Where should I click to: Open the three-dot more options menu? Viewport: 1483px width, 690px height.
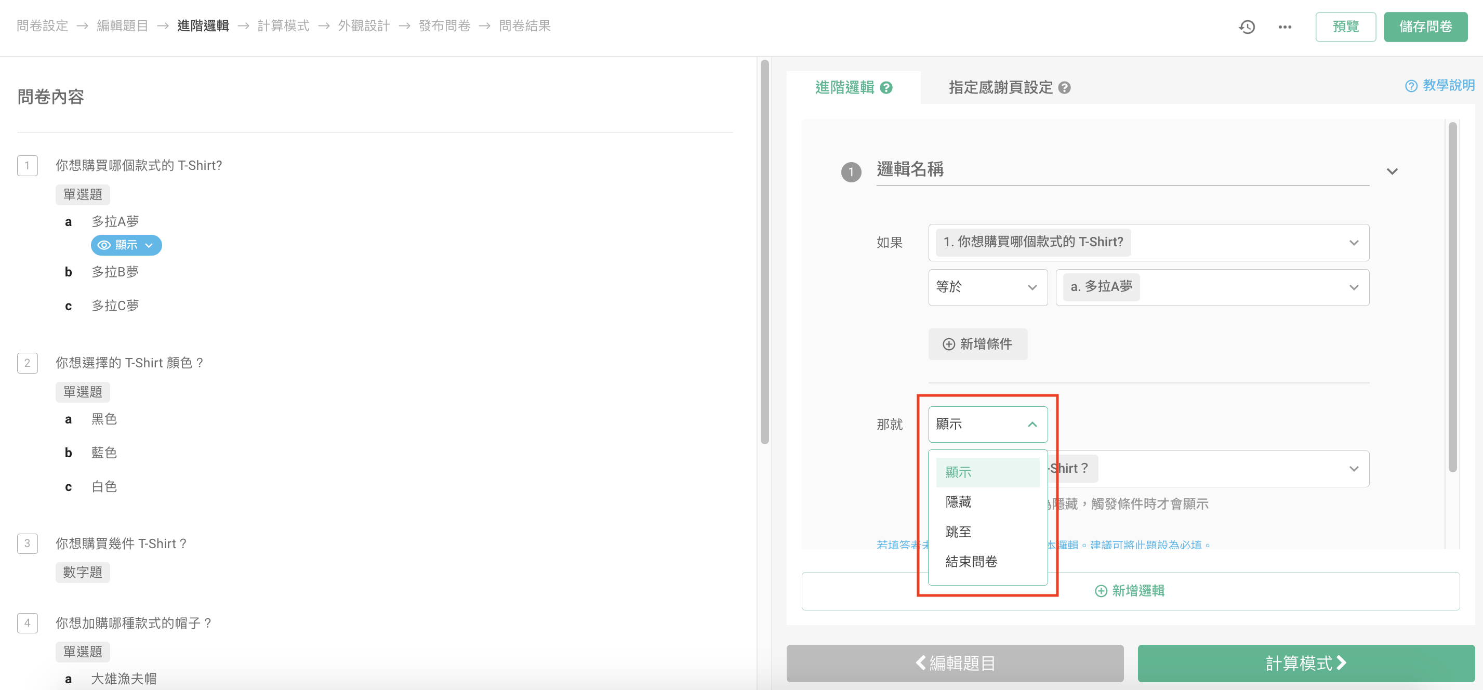pyautogui.click(x=1285, y=26)
